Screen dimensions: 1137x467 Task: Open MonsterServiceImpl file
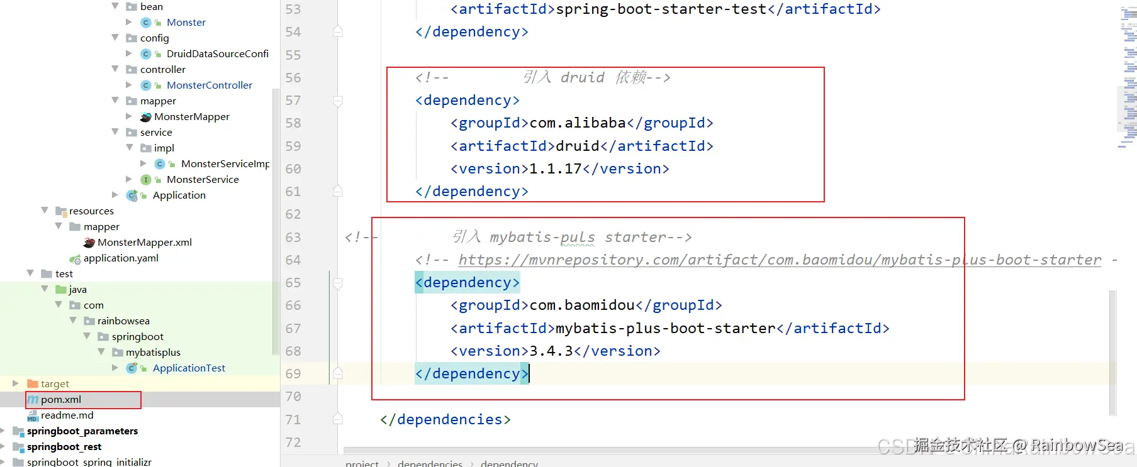[x=225, y=163]
